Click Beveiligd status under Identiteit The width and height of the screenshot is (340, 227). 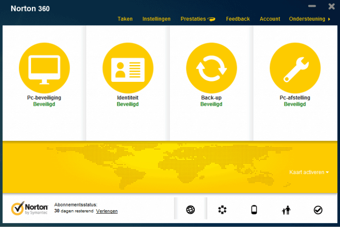(x=127, y=104)
